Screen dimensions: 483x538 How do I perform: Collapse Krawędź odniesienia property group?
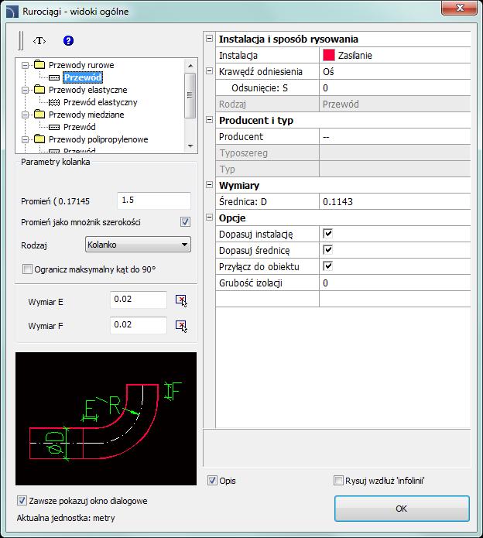209,71
